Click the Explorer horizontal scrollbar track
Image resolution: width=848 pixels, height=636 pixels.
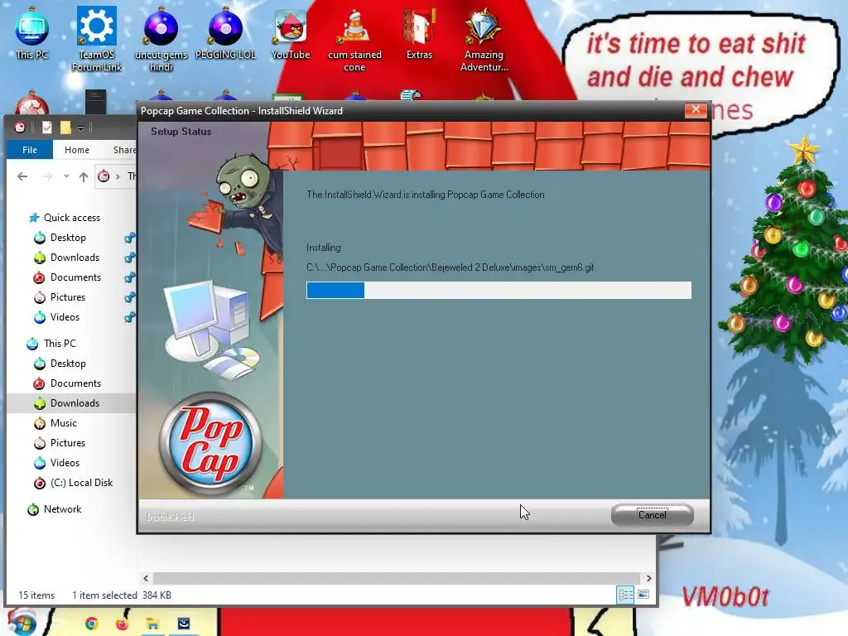397,578
